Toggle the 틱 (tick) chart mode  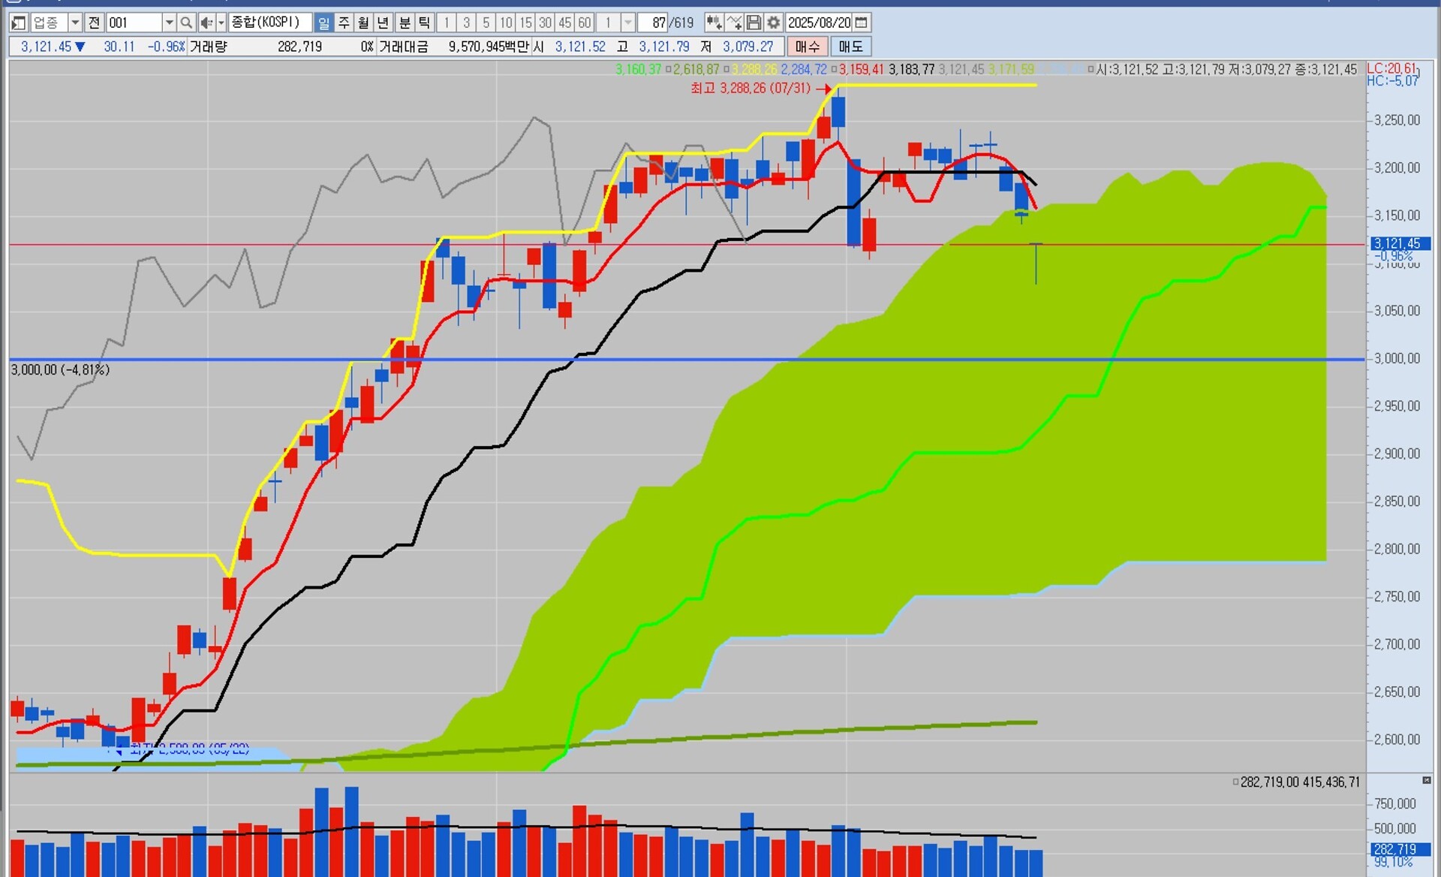424,23
